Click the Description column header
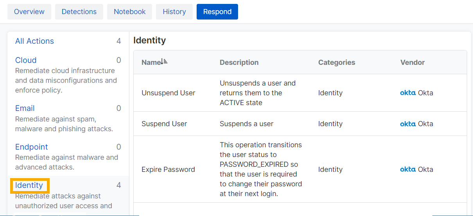The width and height of the screenshot is (473, 216). click(239, 62)
